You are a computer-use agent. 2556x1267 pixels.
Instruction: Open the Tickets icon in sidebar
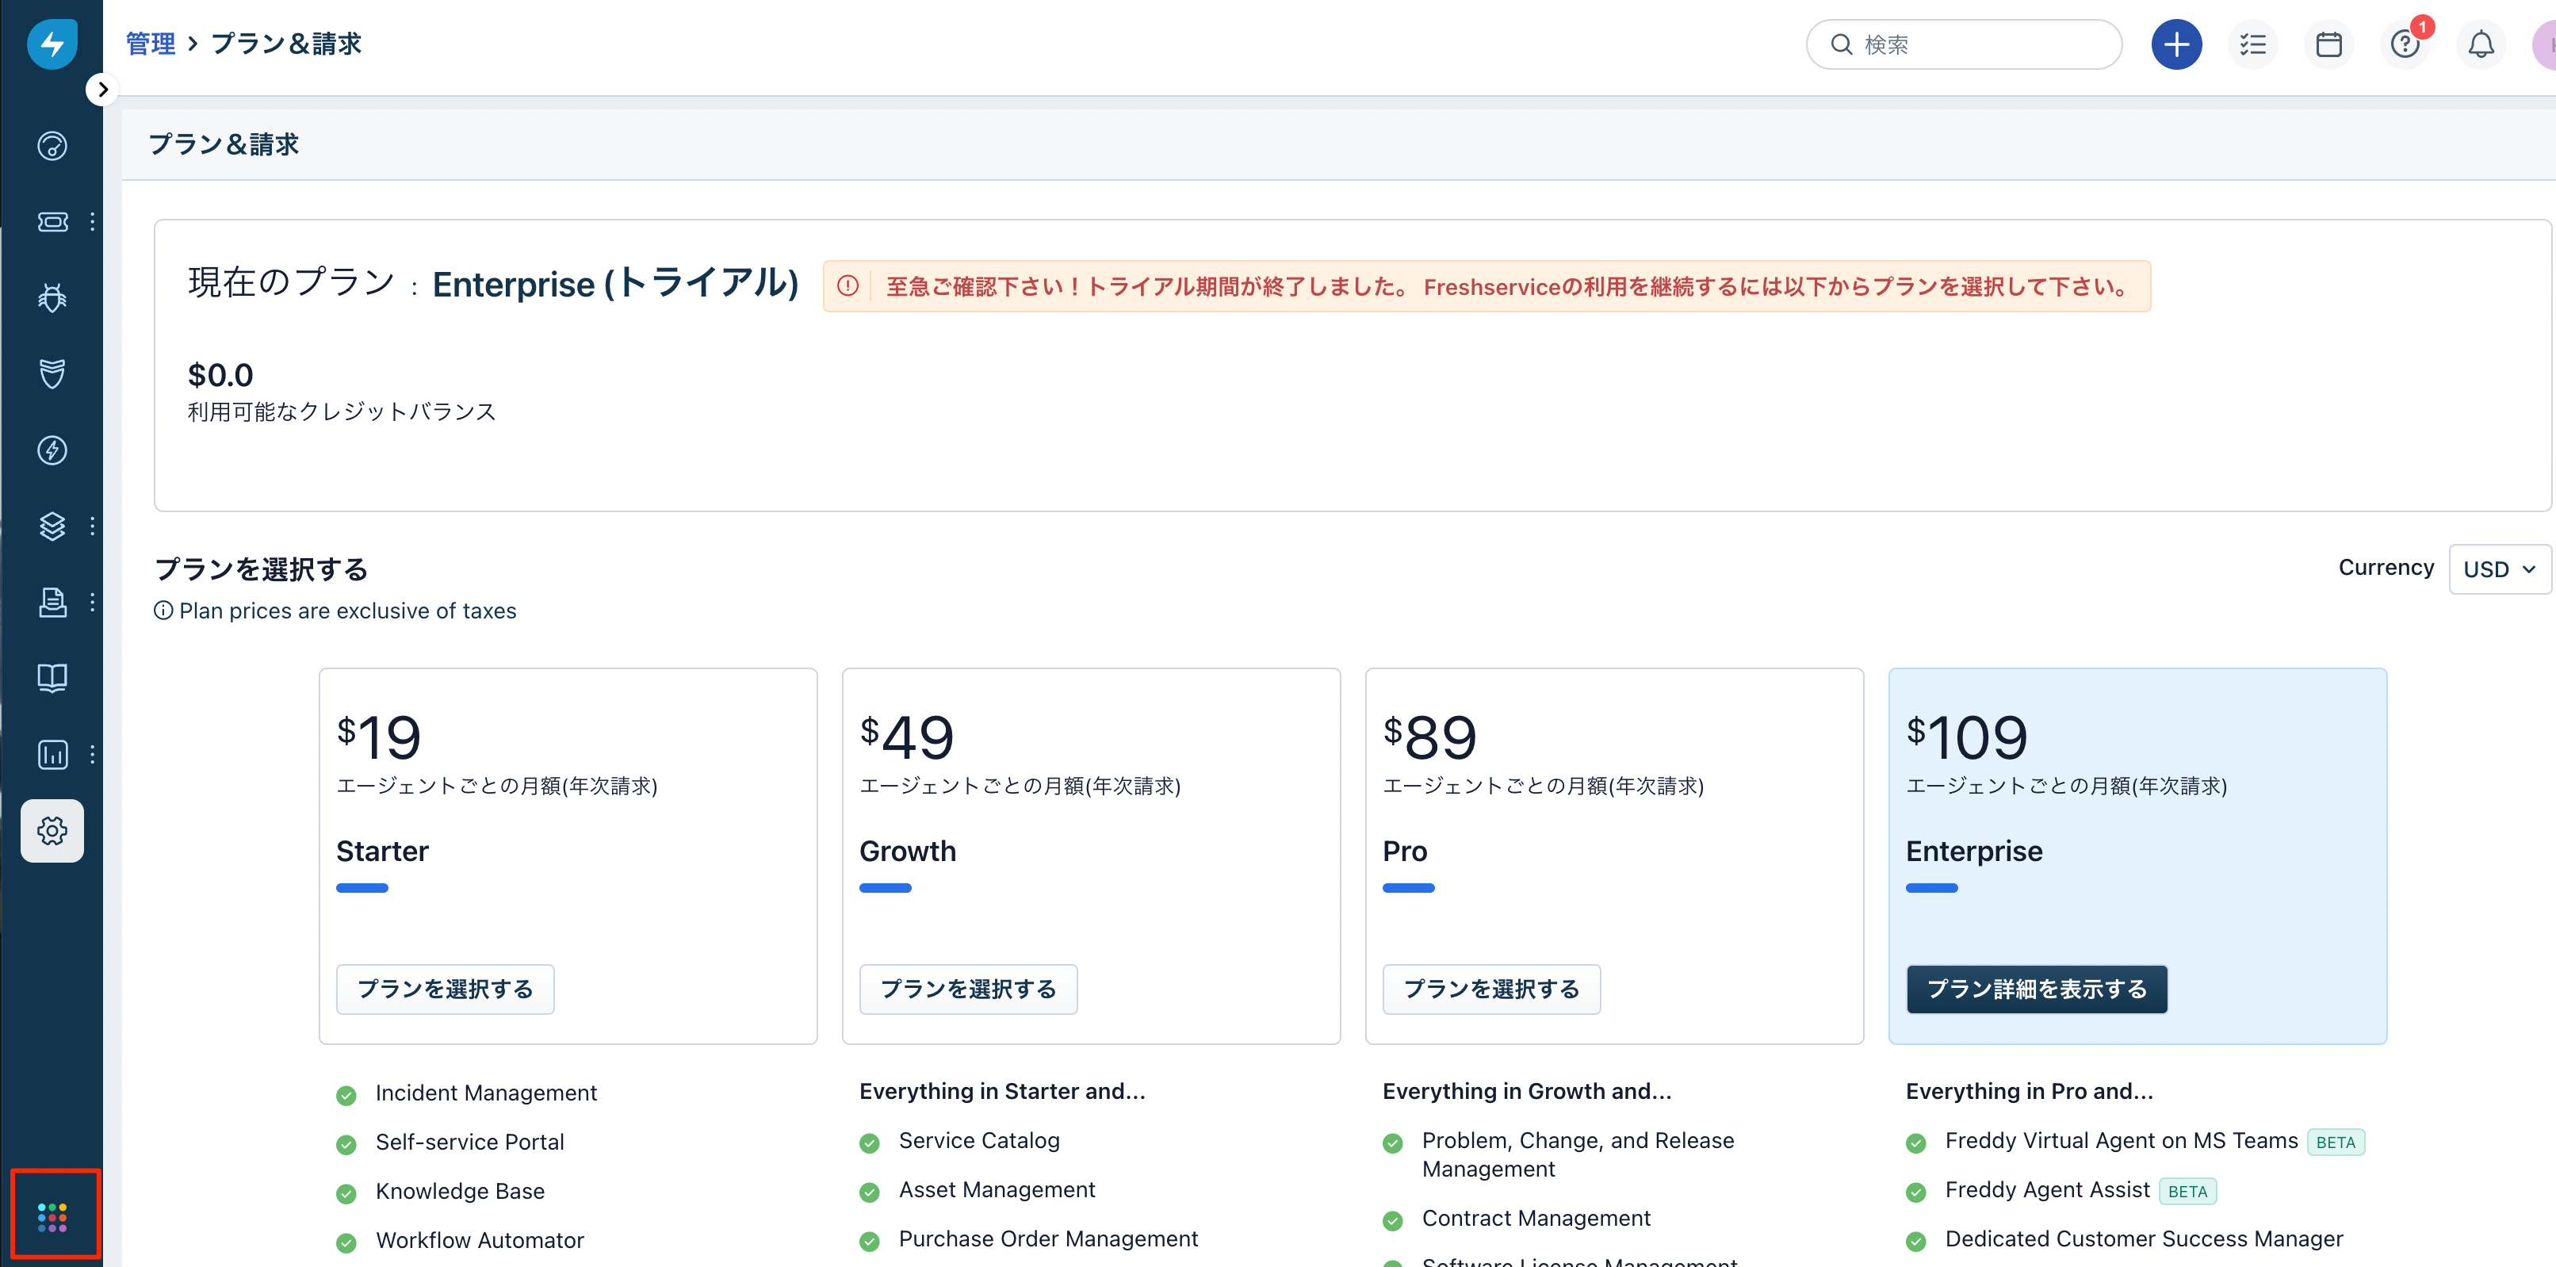[52, 221]
